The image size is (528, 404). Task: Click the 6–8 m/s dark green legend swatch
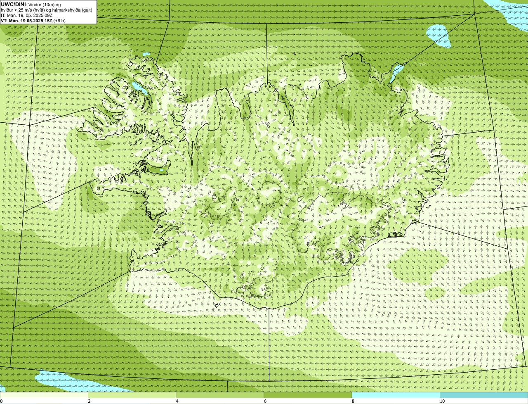(308, 395)
